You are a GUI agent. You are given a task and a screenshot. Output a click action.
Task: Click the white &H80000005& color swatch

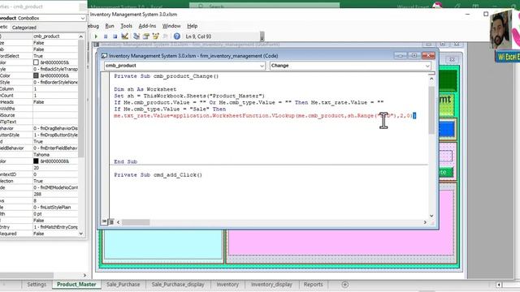pyautogui.click(x=36, y=62)
